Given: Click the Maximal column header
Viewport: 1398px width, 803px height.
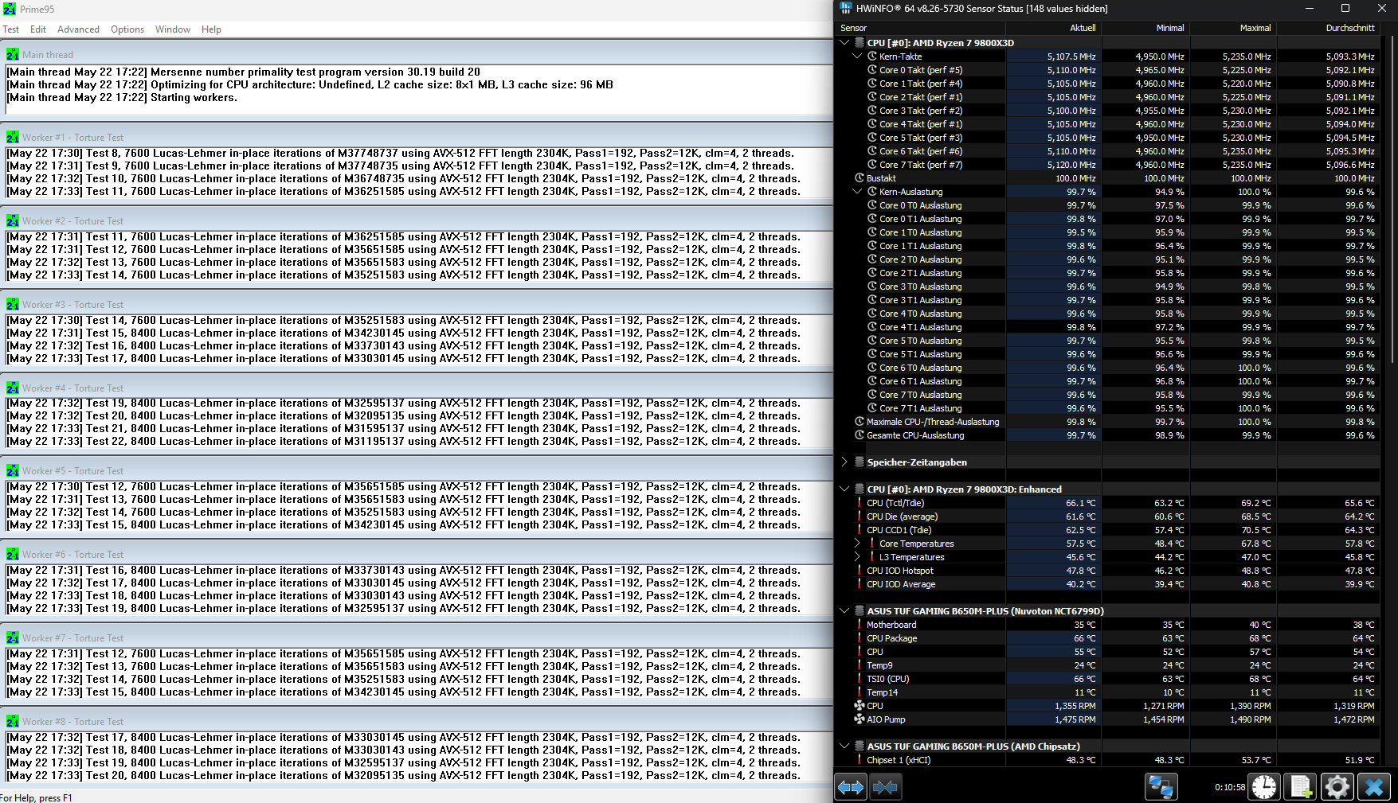Looking at the screenshot, I should [x=1233, y=28].
